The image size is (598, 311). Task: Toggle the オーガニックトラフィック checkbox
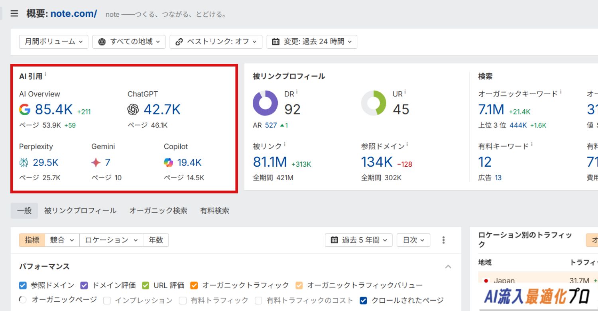click(x=194, y=285)
